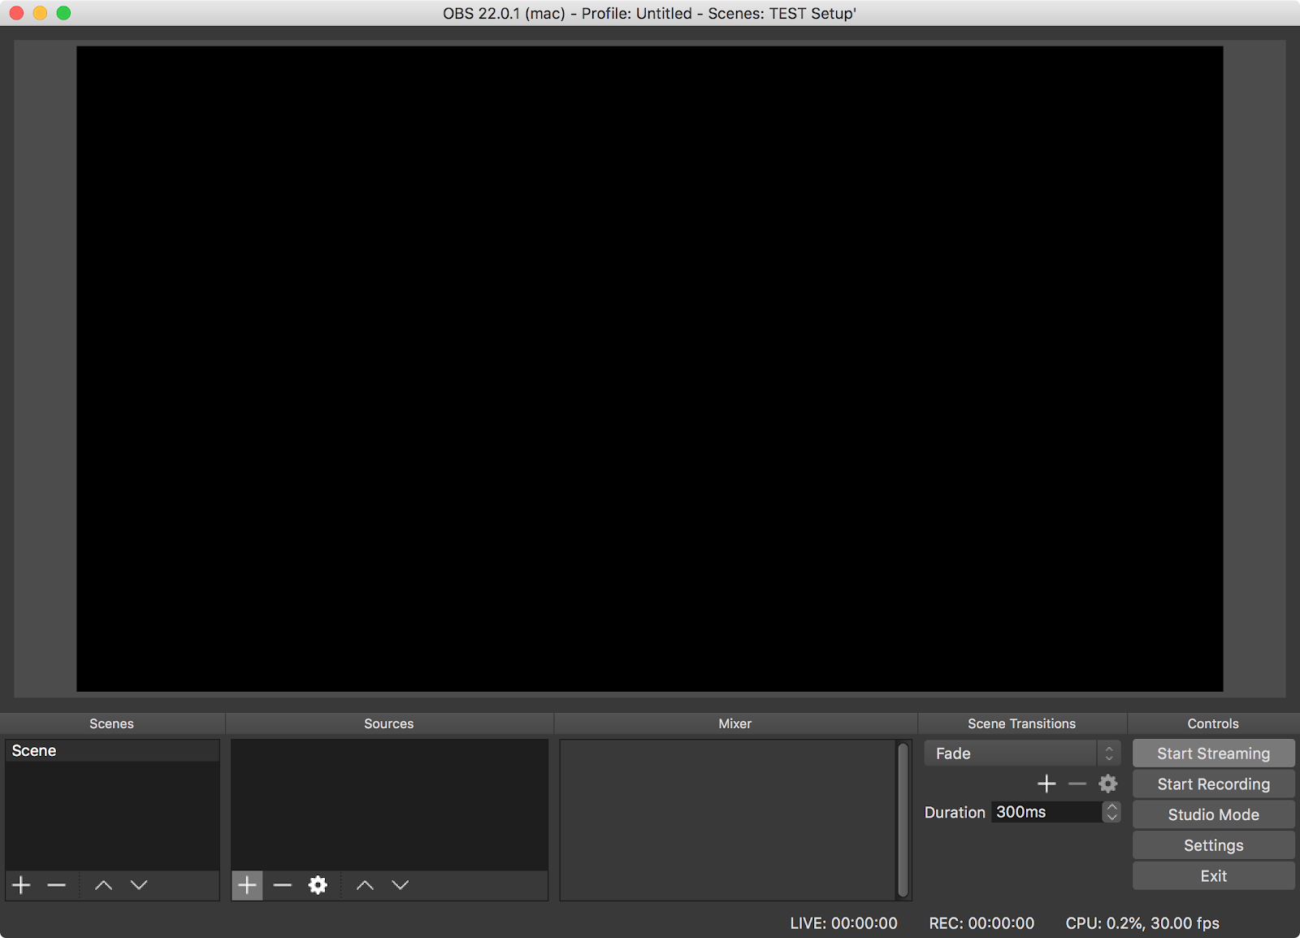1300x938 pixels.
Task: Open Settings from Controls panel
Action: 1213,845
